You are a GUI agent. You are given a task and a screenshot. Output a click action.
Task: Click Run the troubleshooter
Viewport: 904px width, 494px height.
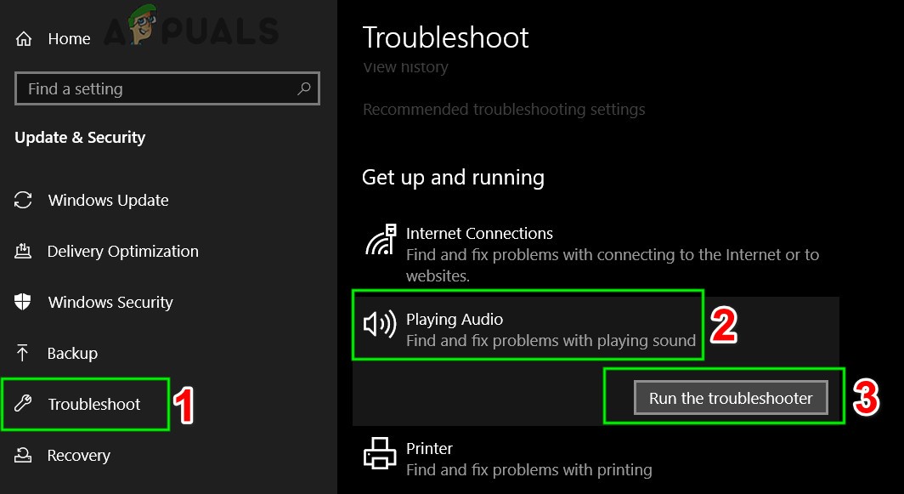point(731,397)
